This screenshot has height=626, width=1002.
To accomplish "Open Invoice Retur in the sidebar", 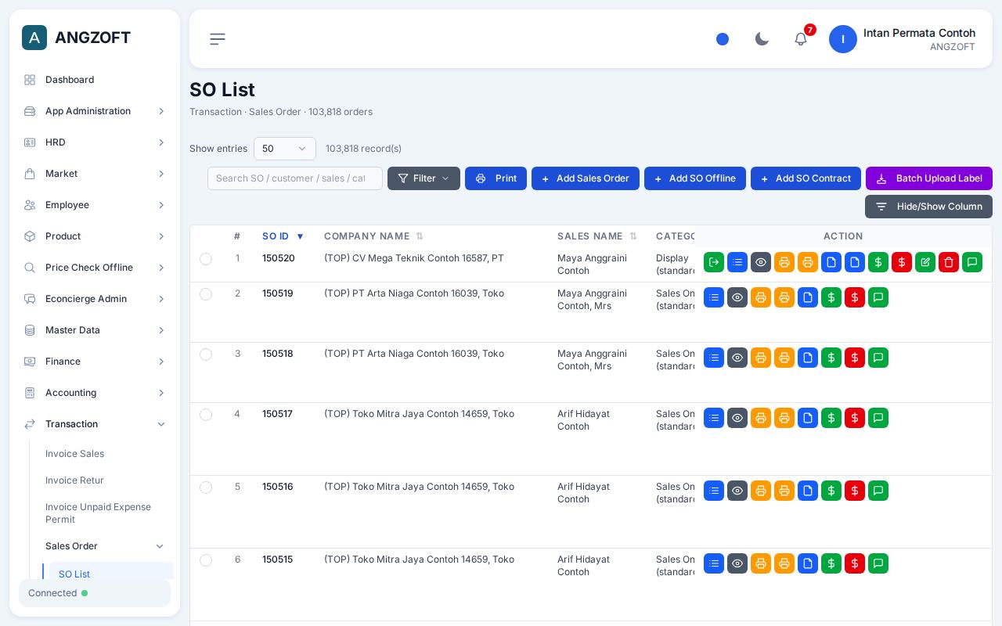I will tap(74, 480).
